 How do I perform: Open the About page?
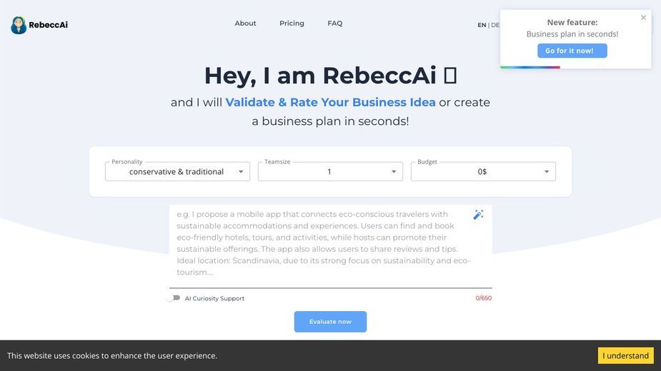click(x=245, y=23)
